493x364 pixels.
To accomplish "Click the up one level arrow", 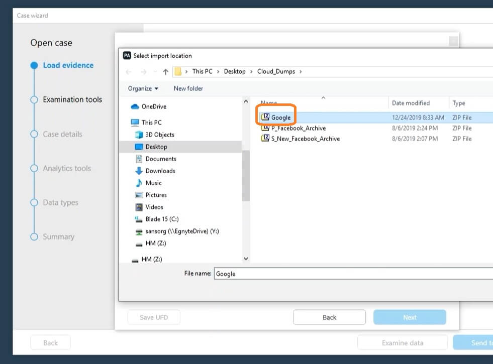I will pyautogui.click(x=165, y=72).
